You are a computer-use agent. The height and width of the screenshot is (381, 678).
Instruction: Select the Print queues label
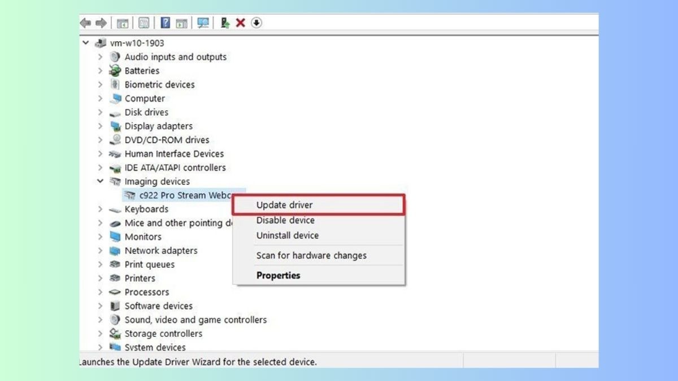(x=150, y=264)
